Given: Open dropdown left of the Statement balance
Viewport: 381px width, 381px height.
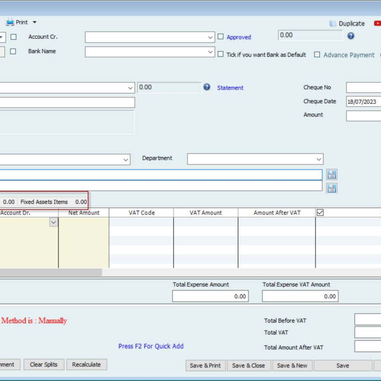Looking at the screenshot, I should point(130,88).
